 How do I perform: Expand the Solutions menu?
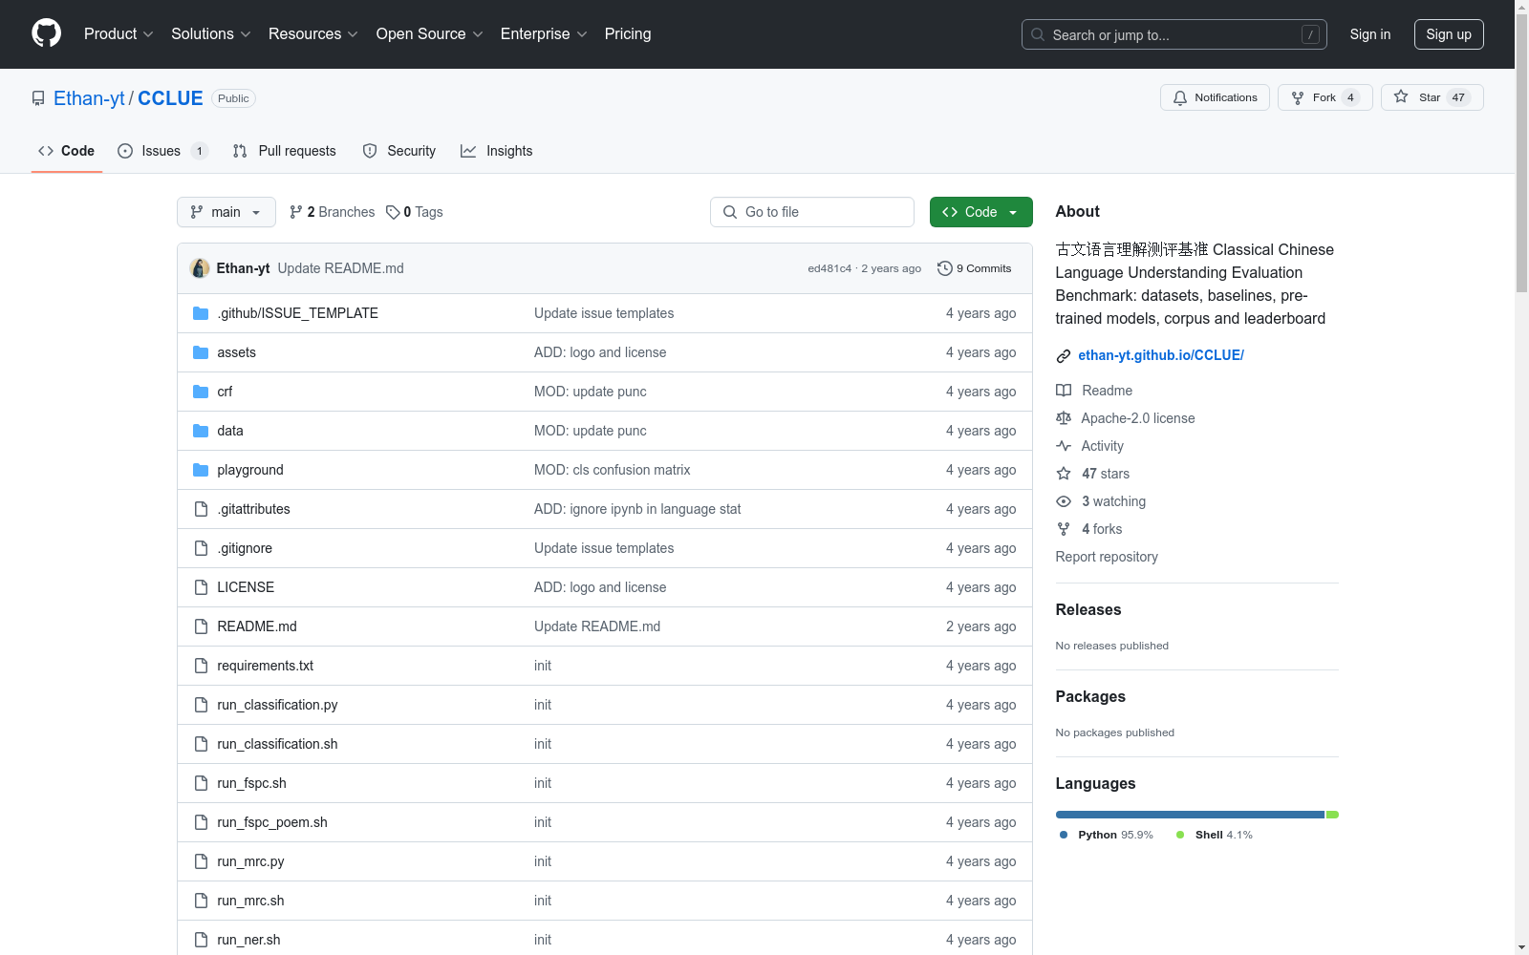pos(211,34)
